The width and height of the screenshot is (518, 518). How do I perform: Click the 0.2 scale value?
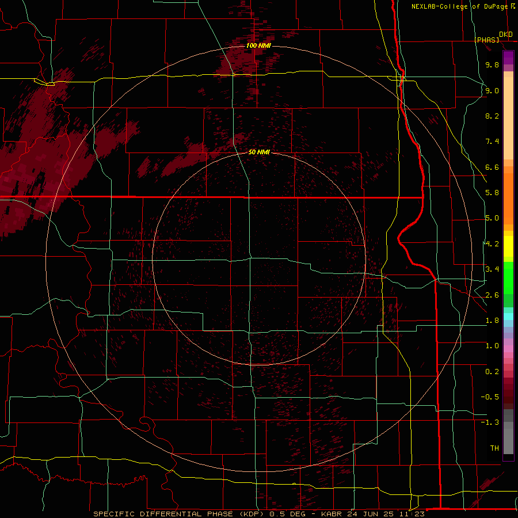coord(492,372)
